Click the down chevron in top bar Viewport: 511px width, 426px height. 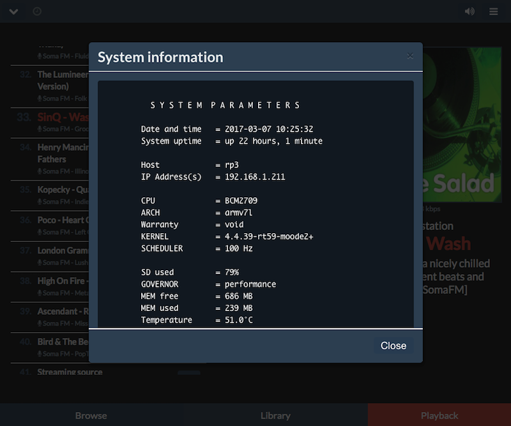13,11
